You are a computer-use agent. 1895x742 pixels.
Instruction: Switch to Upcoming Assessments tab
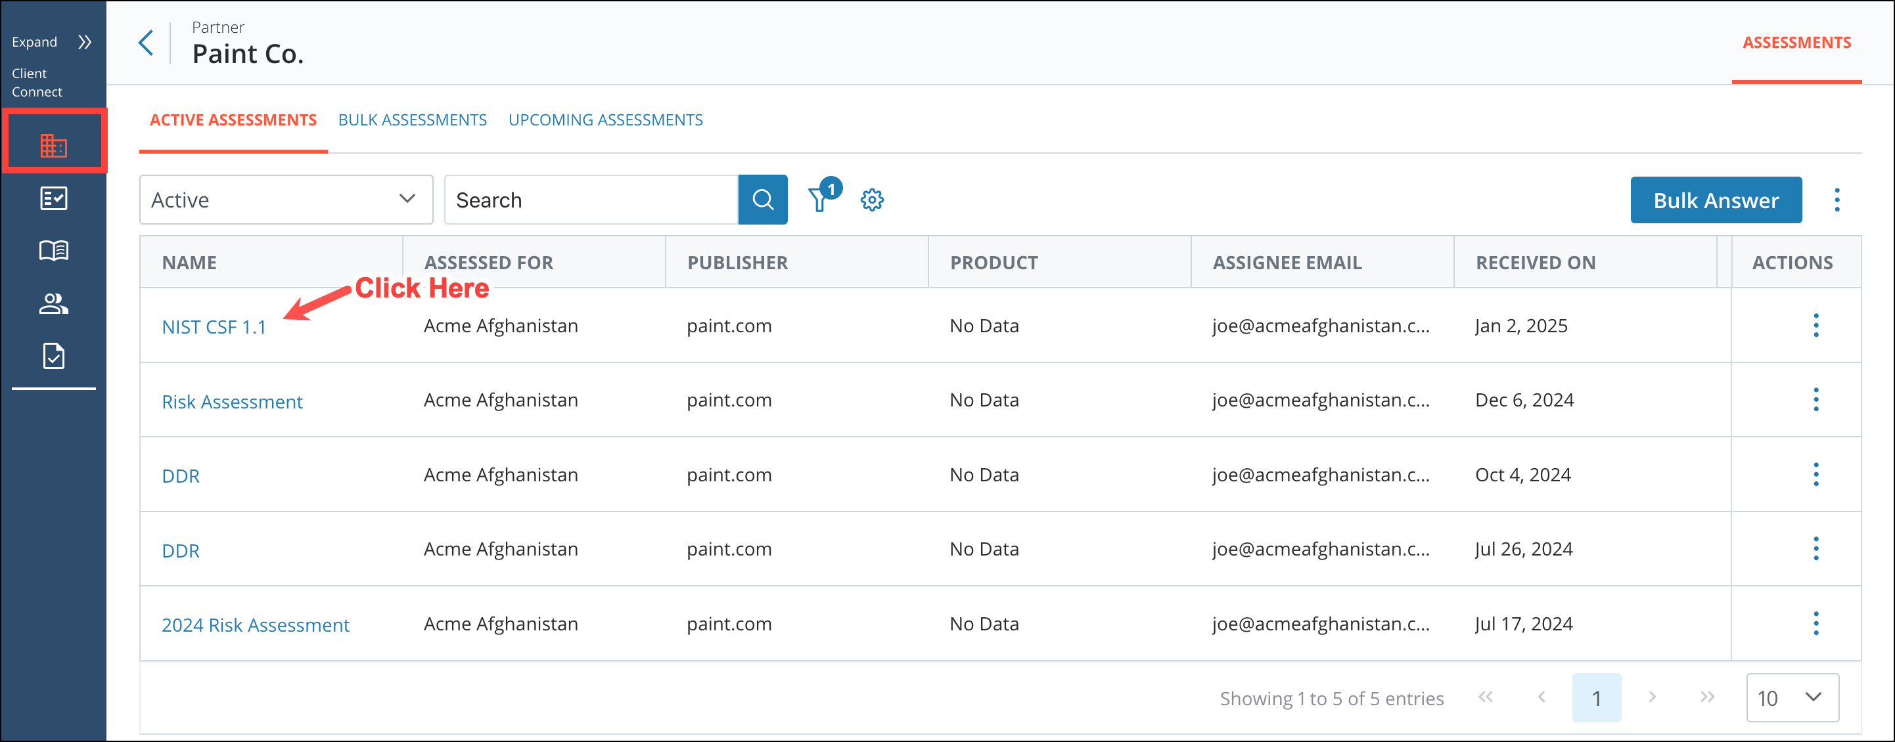click(605, 120)
